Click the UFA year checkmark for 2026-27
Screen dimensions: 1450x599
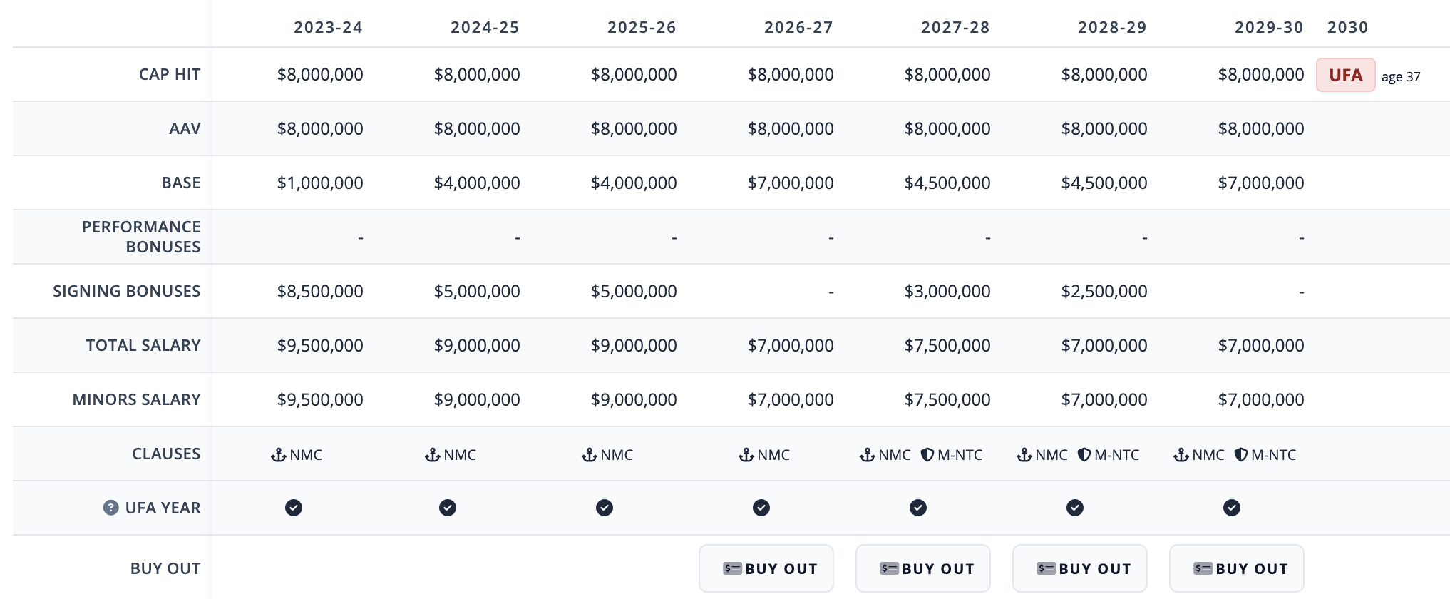[761, 508]
